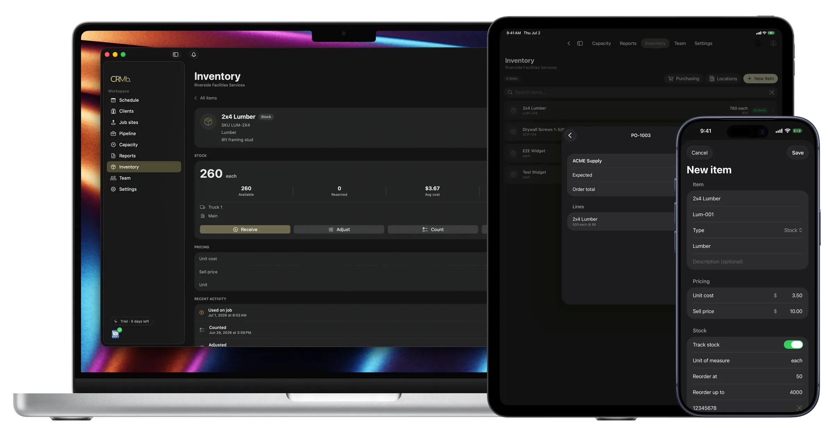Viewport: 833px width, 433px height.
Task: Click the Receive button
Action: pyautogui.click(x=245, y=230)
